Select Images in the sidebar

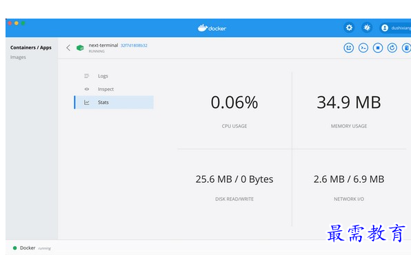coord(18,57)
